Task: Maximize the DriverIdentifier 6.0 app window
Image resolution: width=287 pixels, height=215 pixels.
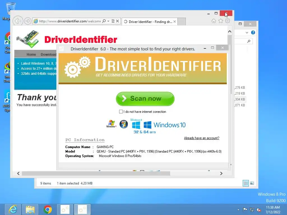Action: (212, 48)
